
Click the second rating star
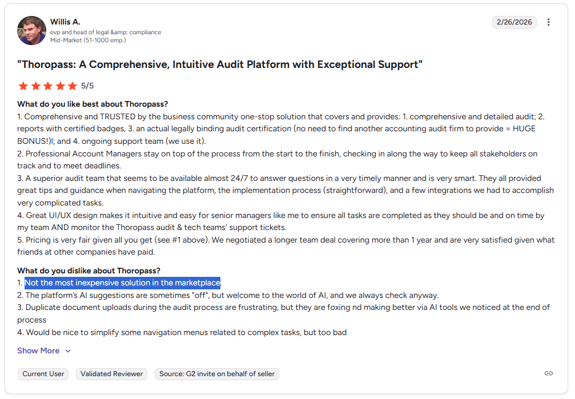coord(35,86)
